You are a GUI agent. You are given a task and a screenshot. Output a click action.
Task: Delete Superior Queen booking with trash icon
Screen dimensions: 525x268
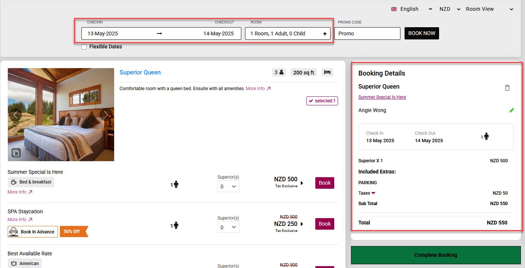tap(507, 88)
